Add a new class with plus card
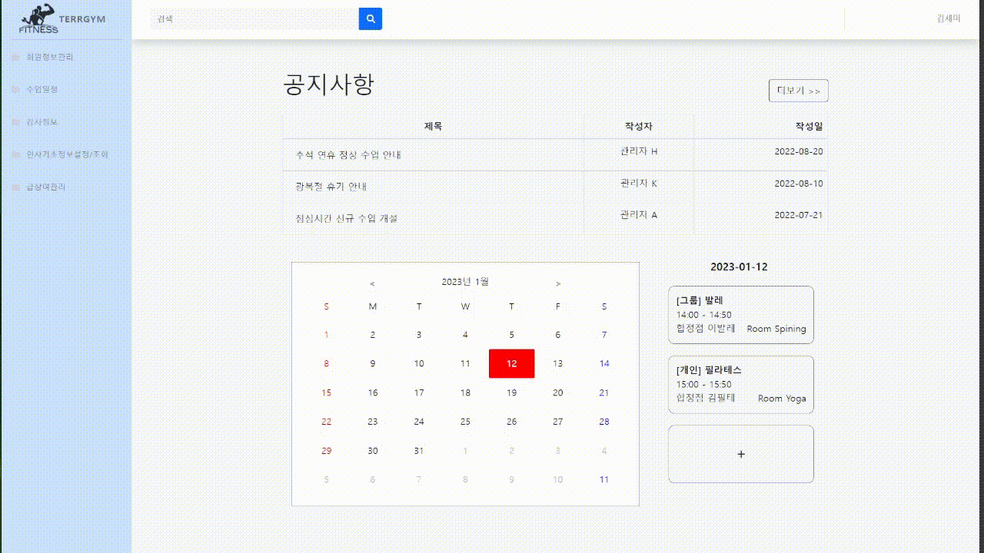The image size is (984, 553). [741, 454]
